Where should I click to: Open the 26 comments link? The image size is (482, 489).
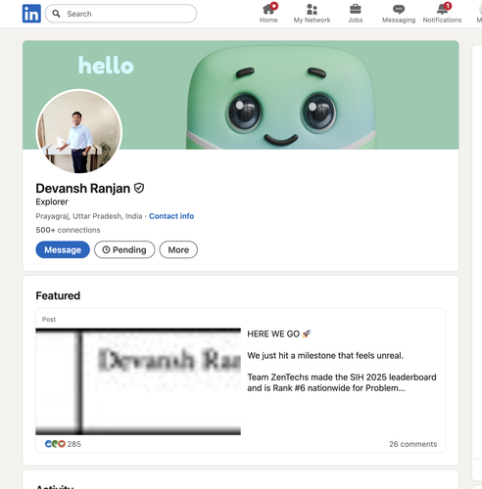pyautogui.click(x=412, y=444)
